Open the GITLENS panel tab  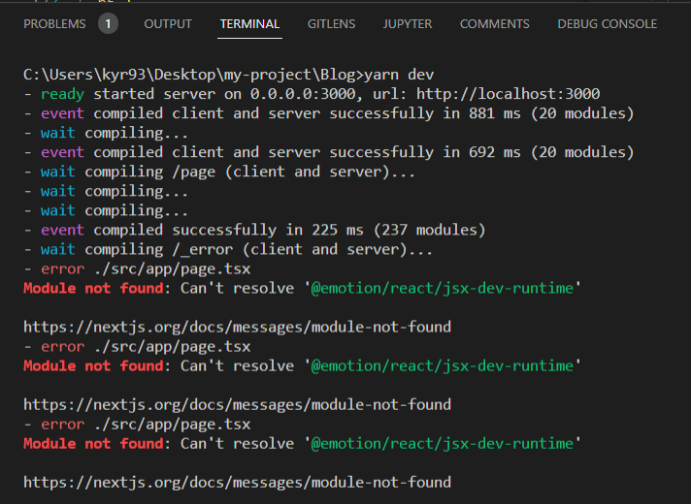point(331,24)
